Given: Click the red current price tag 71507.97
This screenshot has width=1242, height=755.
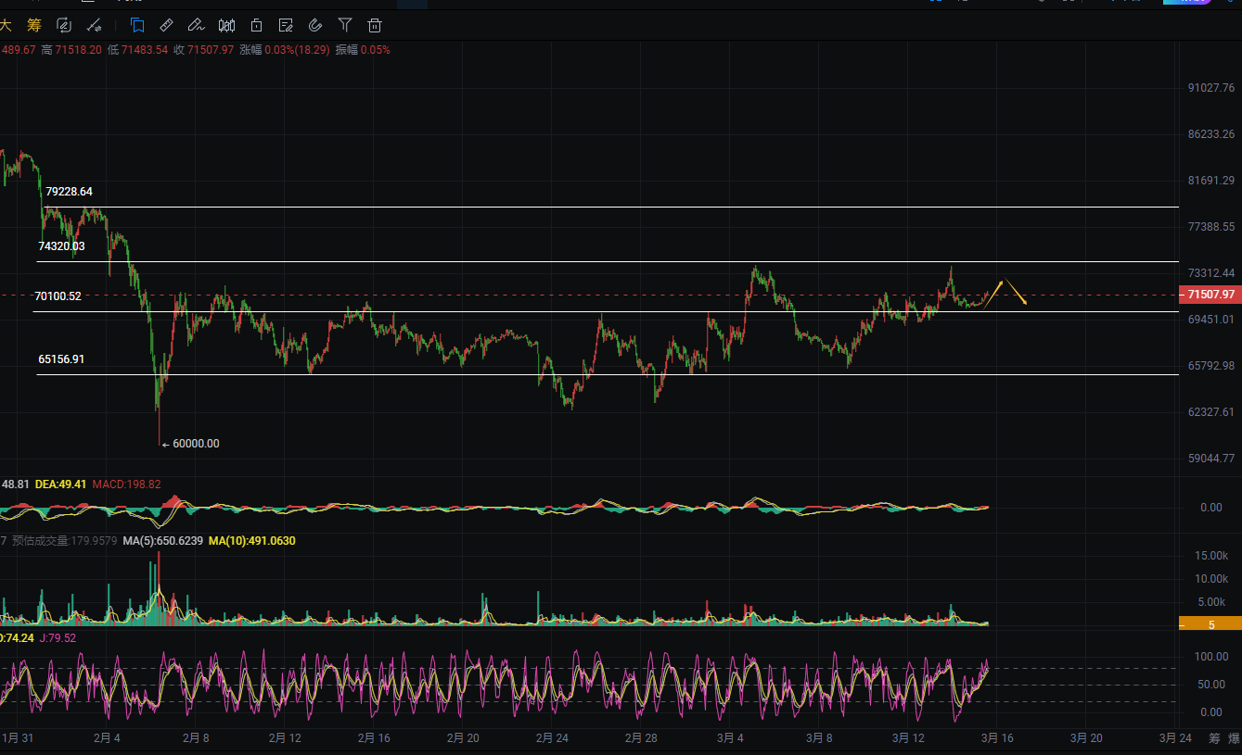Looking at the screenshot, I should [1210, 295].
